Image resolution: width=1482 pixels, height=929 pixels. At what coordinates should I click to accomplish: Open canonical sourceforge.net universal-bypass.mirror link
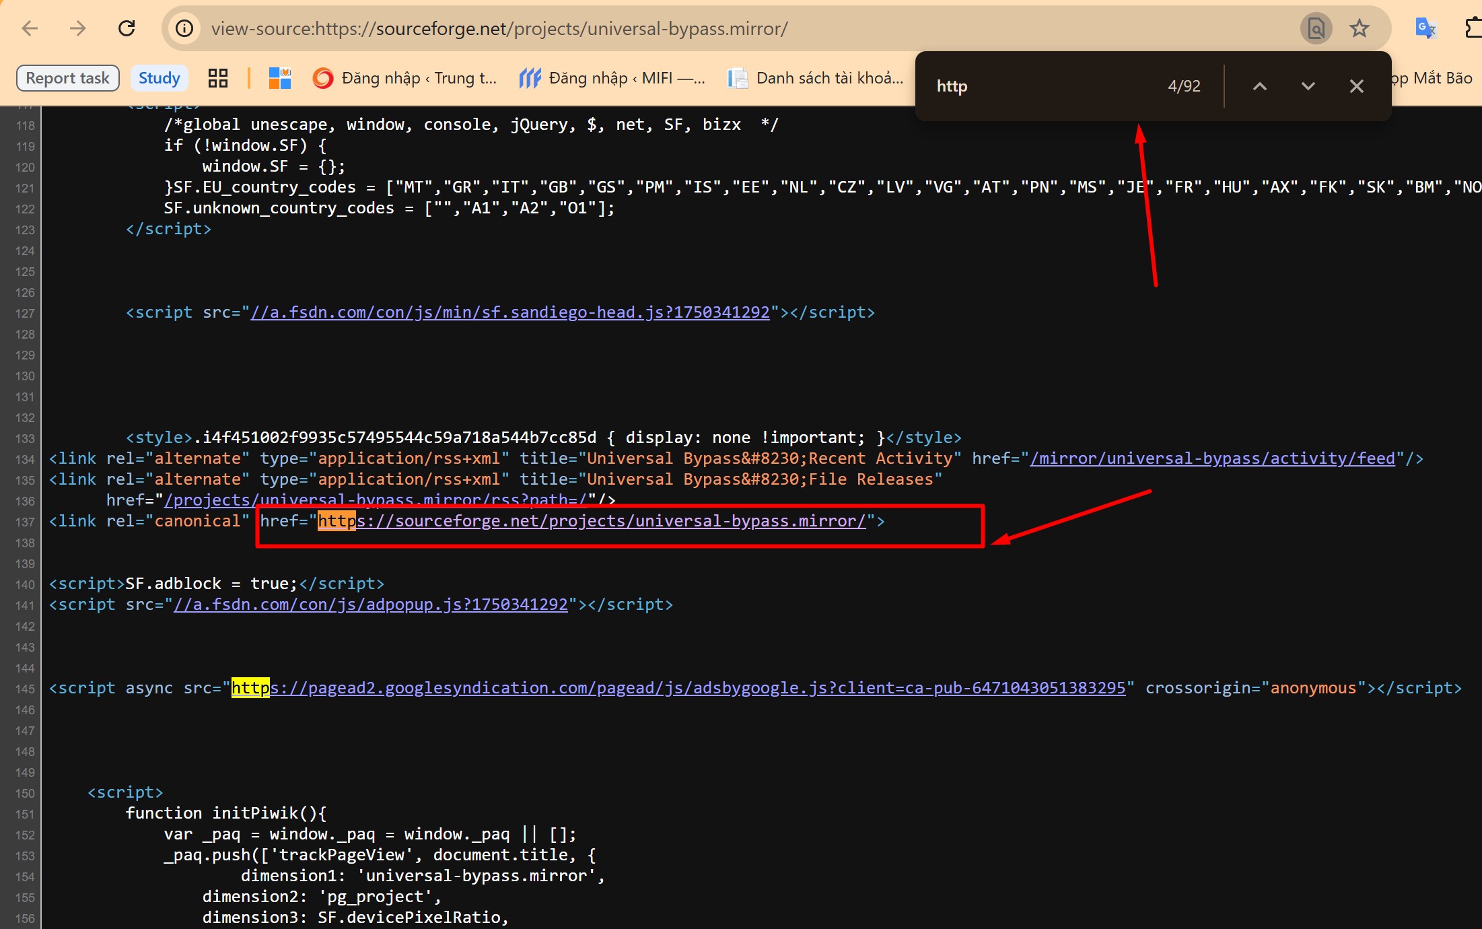[592, 521]
